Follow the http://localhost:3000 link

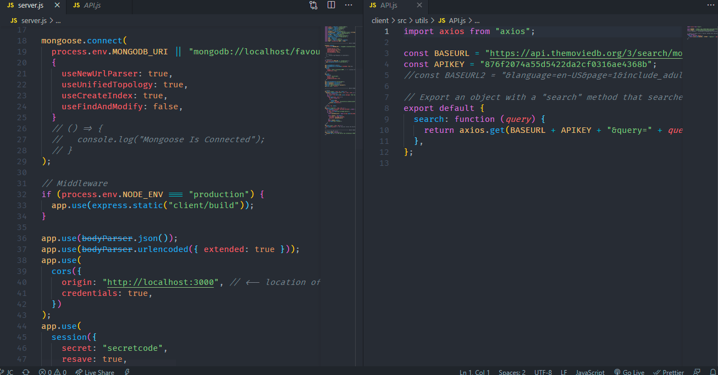pos(160,282)
